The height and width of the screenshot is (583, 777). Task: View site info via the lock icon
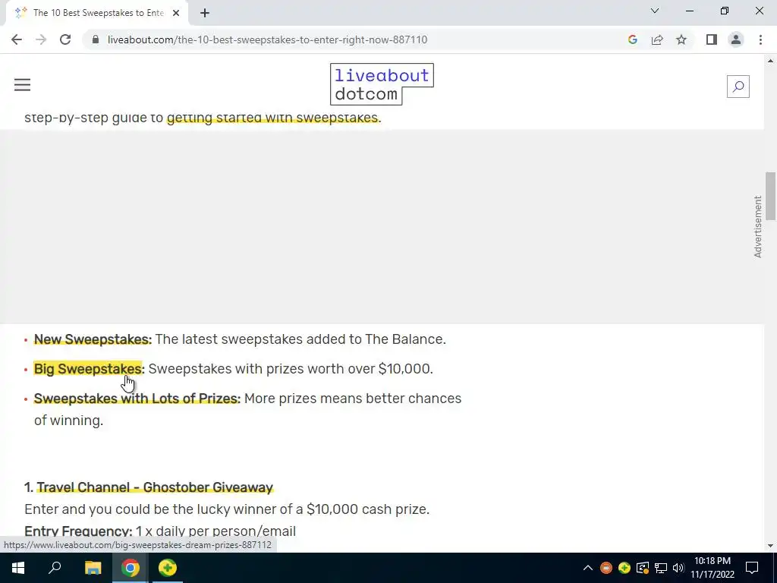click(x=95, y=39)
